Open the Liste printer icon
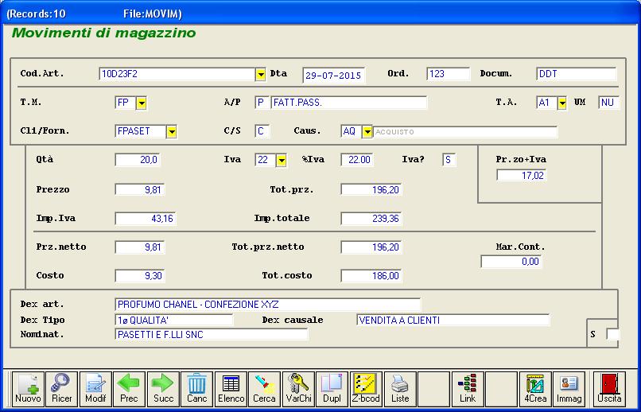 tap(400, 389)
